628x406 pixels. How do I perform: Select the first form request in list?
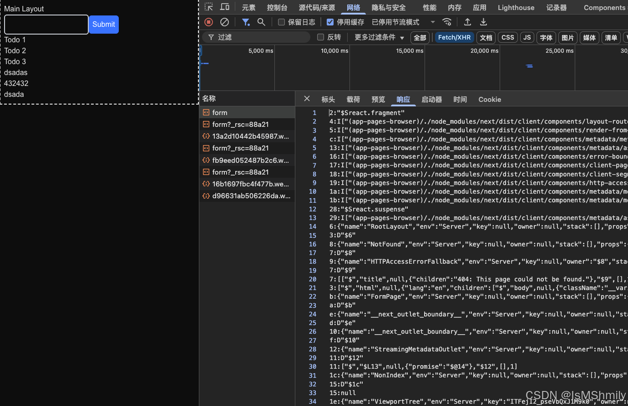point(220,112)
